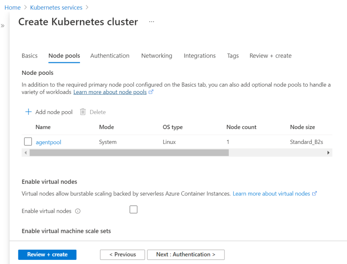
Task: Click the Add node pool plus icon
Action: pyautogui.click(x=28, y=112)
